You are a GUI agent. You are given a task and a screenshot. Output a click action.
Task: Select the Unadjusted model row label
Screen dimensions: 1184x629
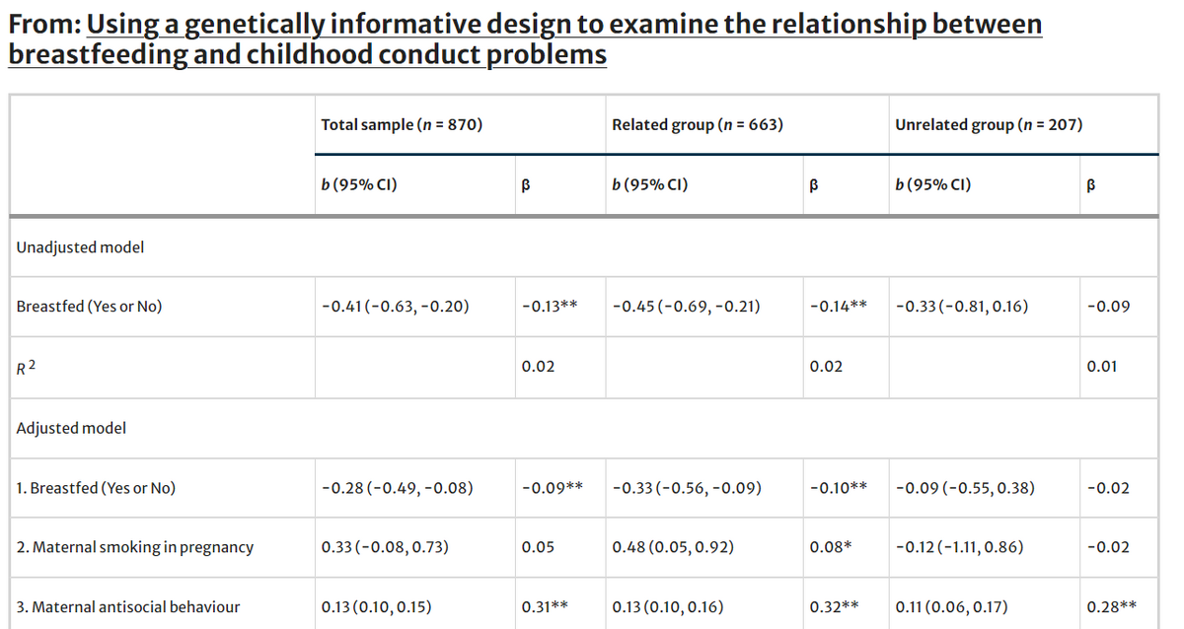tap(81, 246)
